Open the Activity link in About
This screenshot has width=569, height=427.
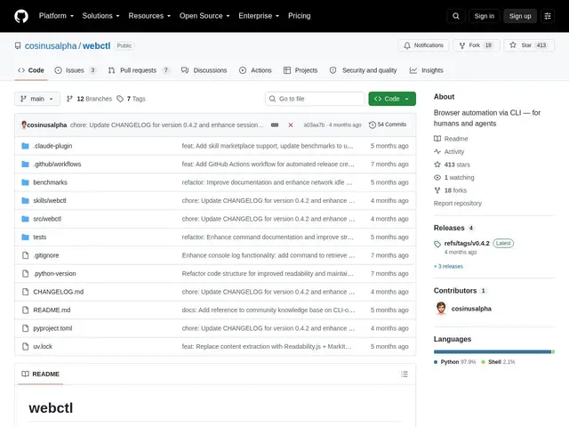pyautogui.click(x=449, y=152)
